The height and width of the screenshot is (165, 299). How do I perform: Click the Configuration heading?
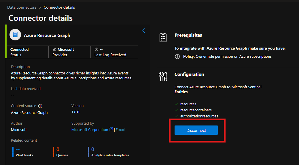tap(189, 74)
